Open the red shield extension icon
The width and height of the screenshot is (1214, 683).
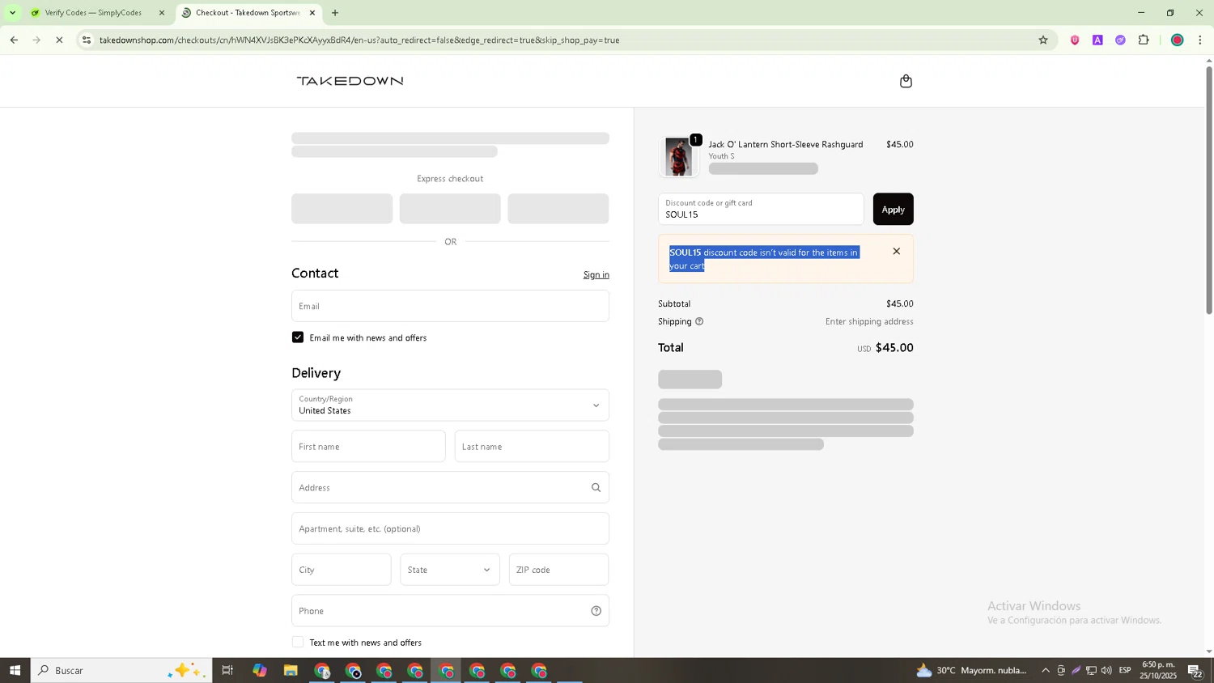click(x=1075, y=40)
